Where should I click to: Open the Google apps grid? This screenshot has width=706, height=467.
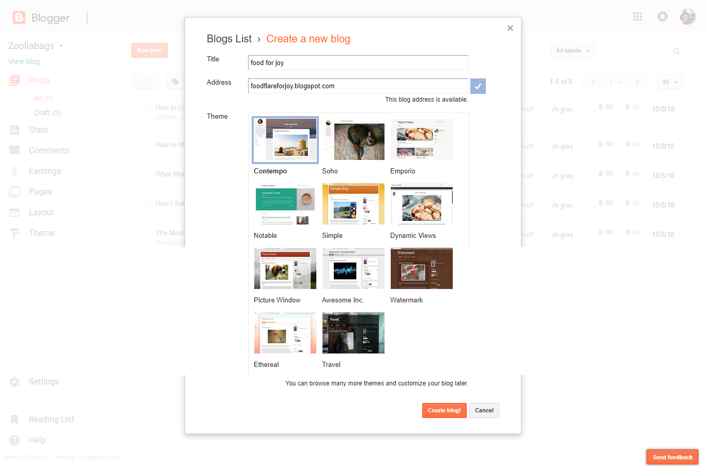(x=637, y=17)
